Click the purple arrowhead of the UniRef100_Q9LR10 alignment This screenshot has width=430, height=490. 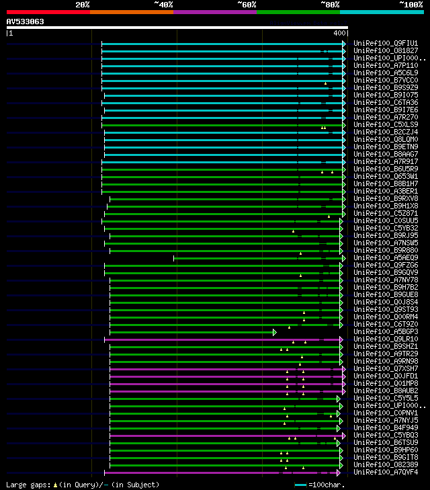(341, 339)
